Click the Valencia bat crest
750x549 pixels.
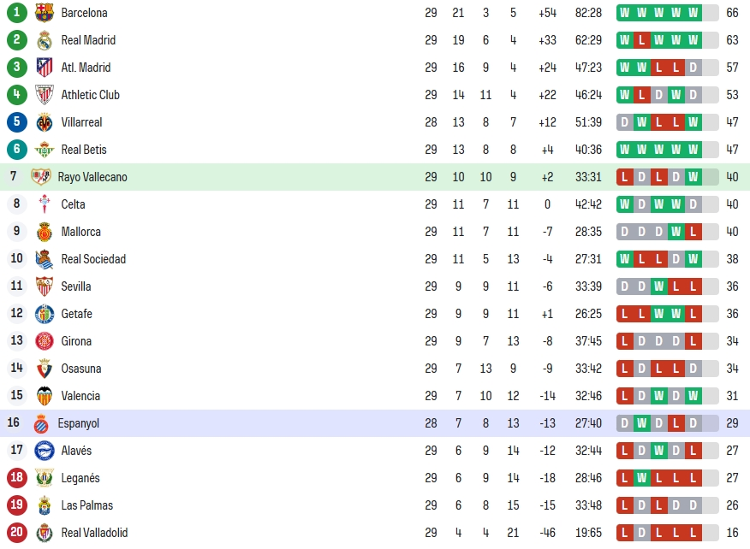[45, 396]
